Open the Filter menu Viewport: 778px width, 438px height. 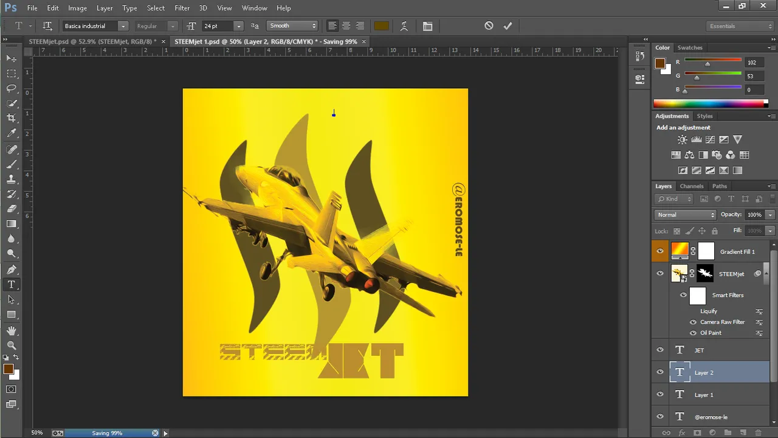tap(182, 8)
